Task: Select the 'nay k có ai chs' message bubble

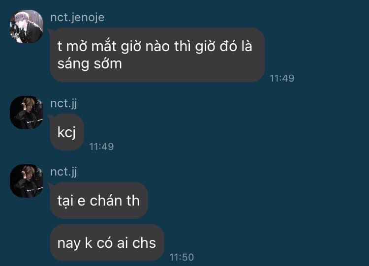Action: [107, 243]
